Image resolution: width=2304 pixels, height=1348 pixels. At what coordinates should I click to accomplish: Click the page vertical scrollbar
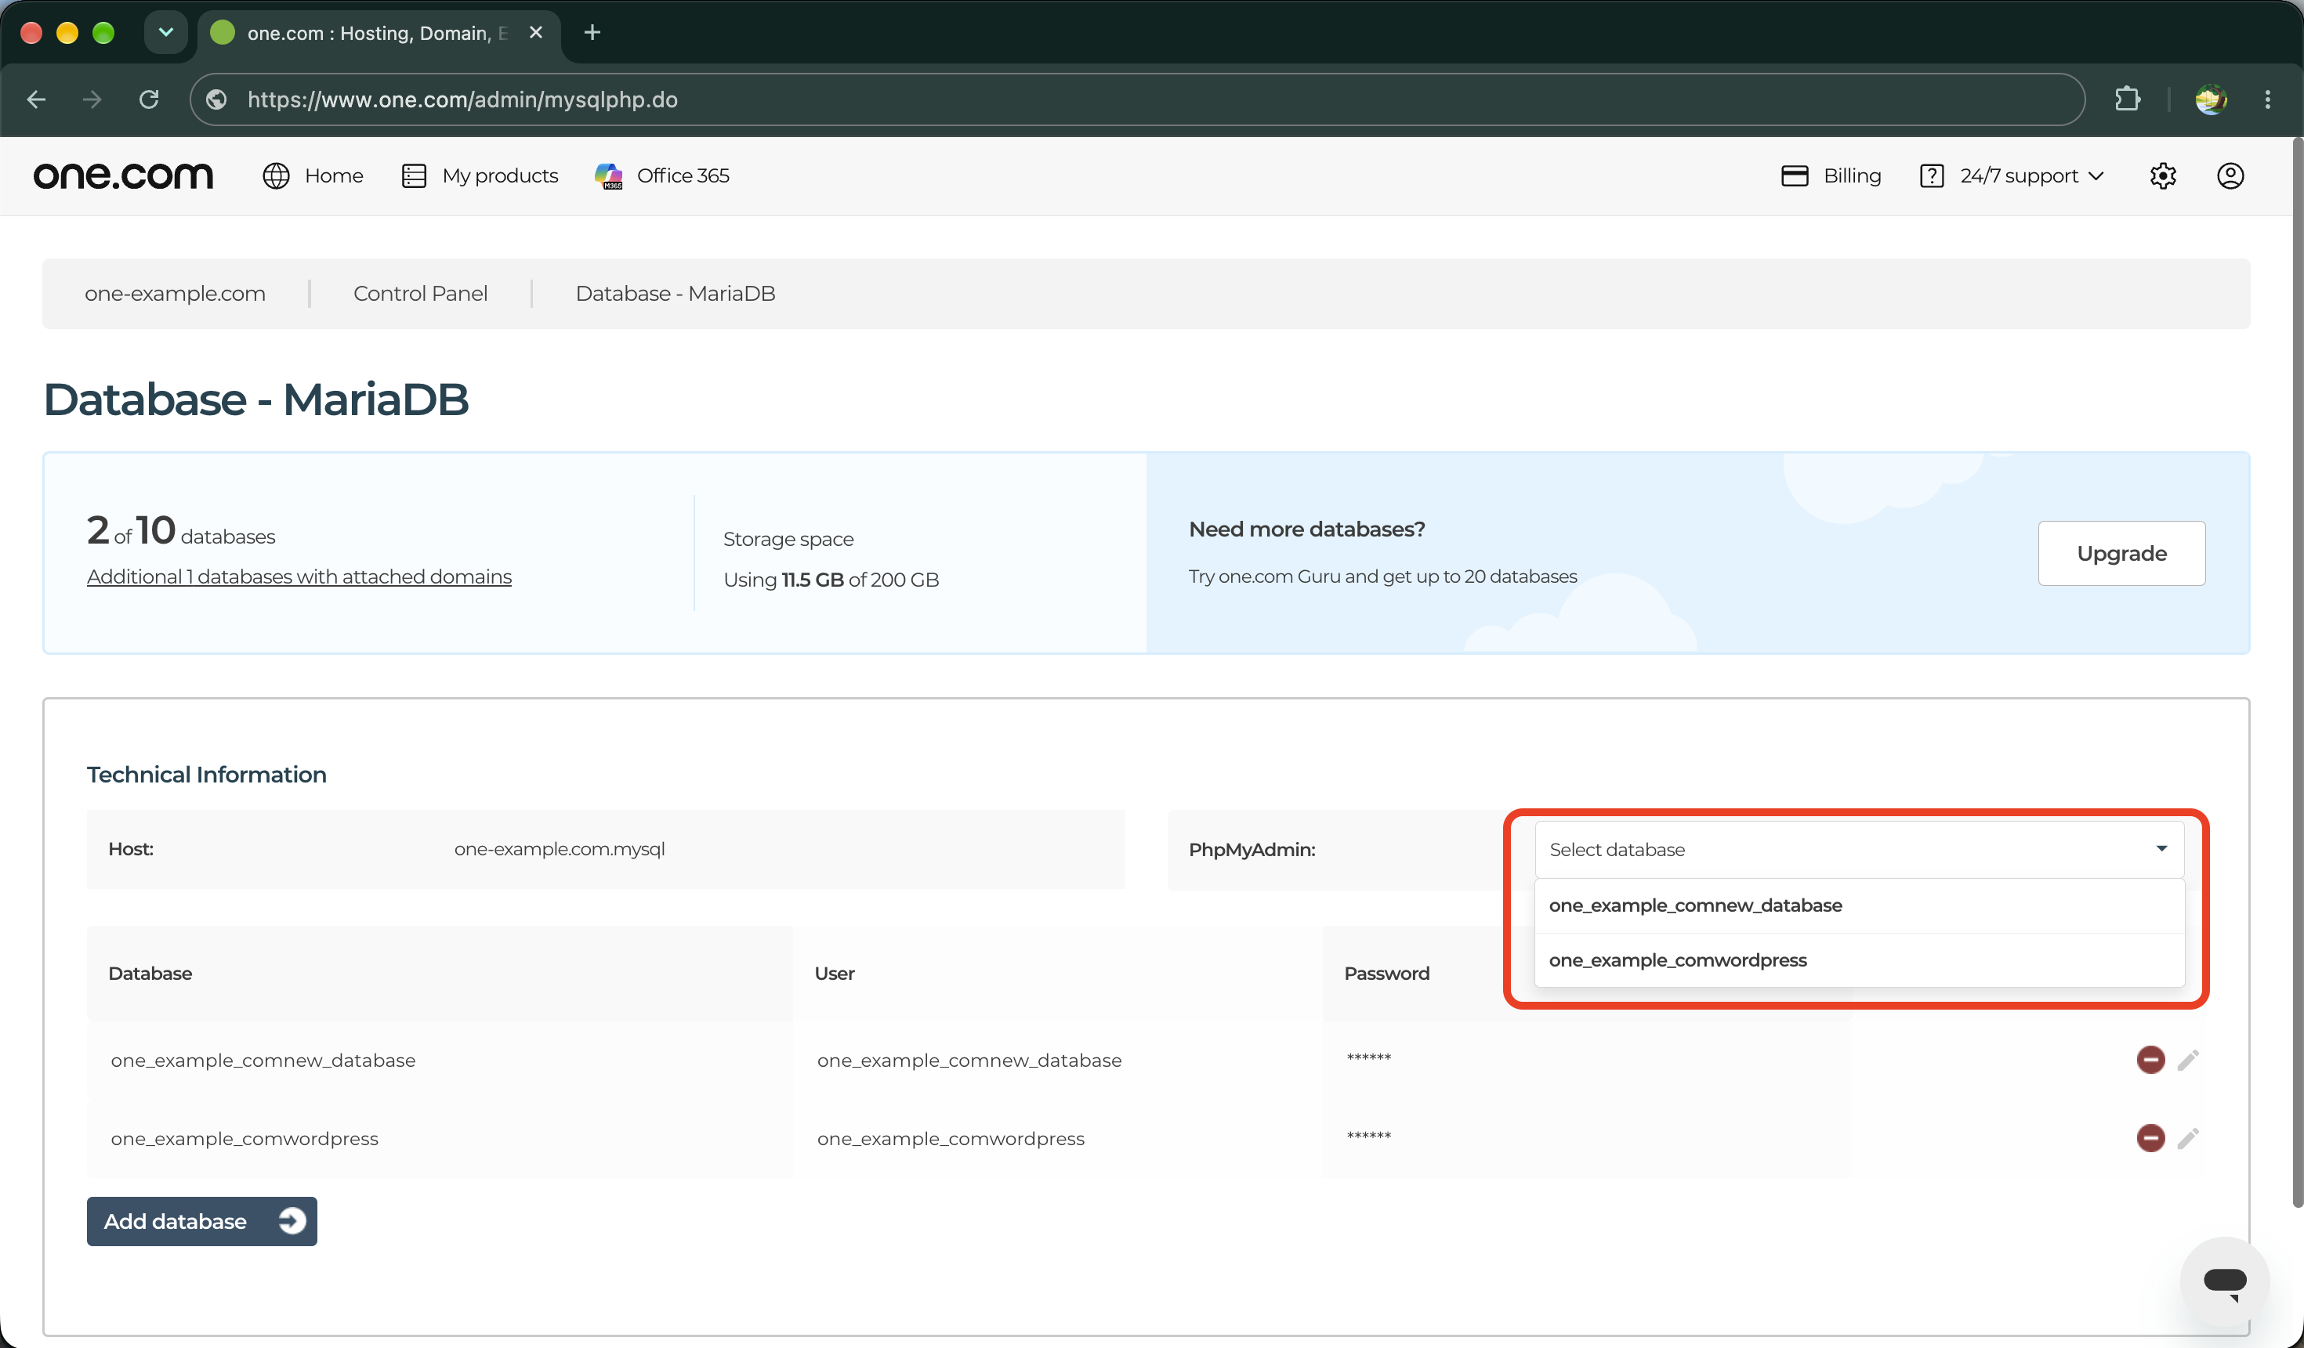tap(2297, 673)
